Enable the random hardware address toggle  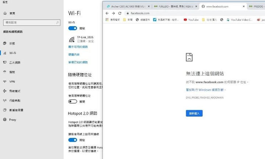(x=73, y=101)
